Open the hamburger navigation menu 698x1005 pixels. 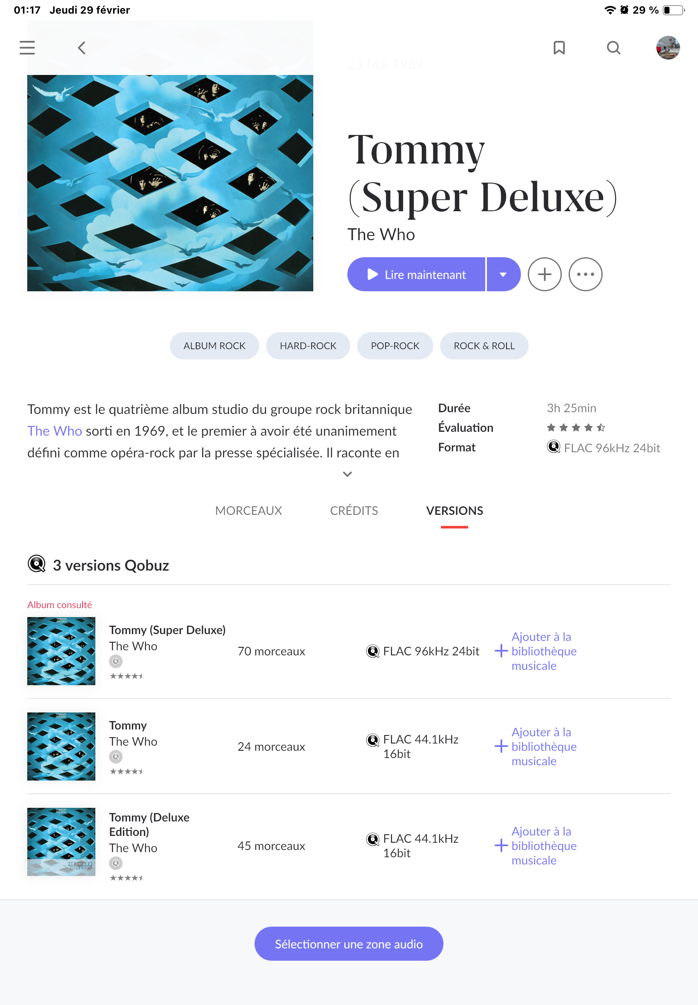tap(27, 48)
